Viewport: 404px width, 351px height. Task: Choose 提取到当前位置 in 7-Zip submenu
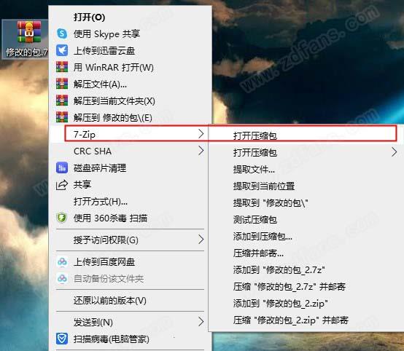264,186
